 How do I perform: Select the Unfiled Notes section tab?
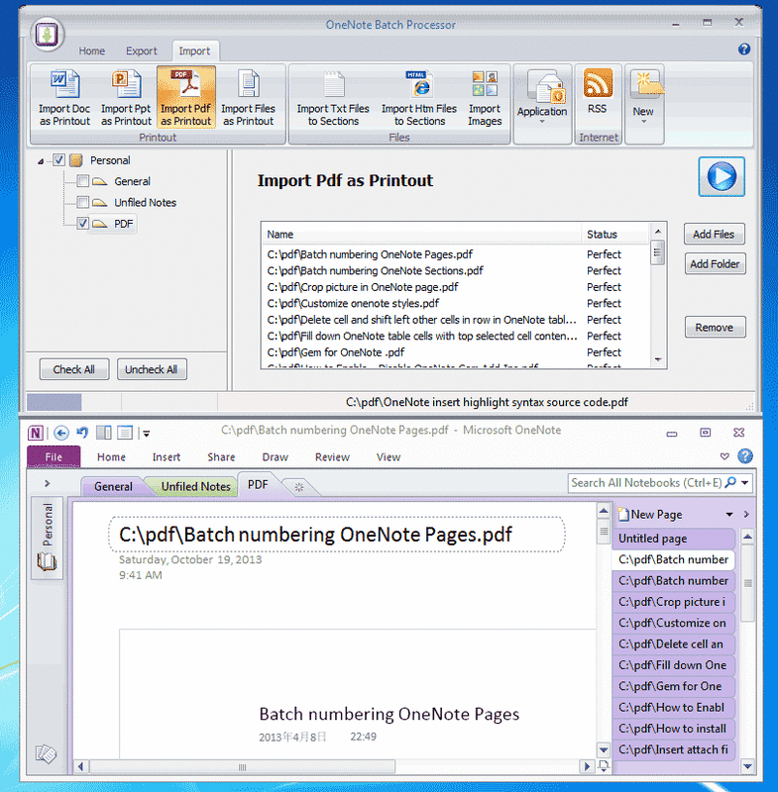click(x=195, y=486)
